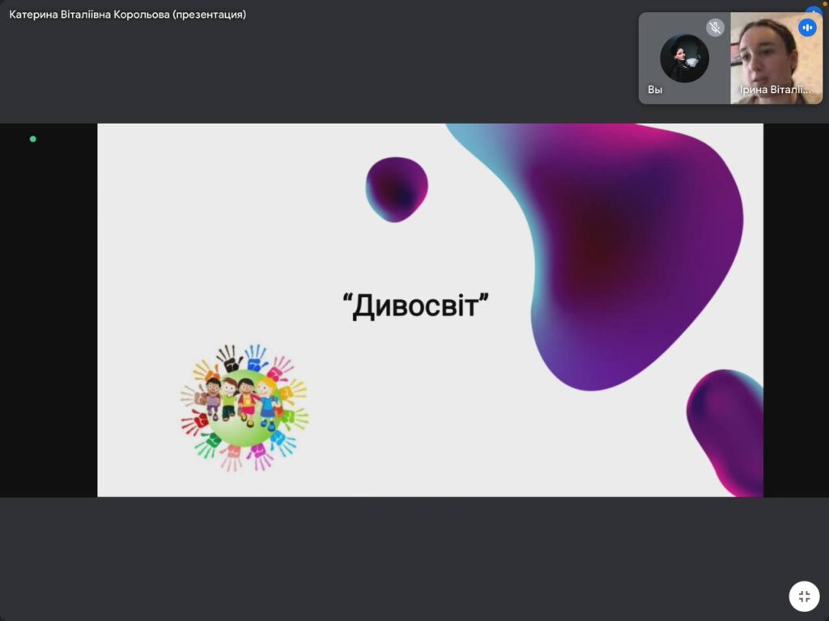
Task: Select the "Вы" self-view tile
Action: [x=684, y=73]
